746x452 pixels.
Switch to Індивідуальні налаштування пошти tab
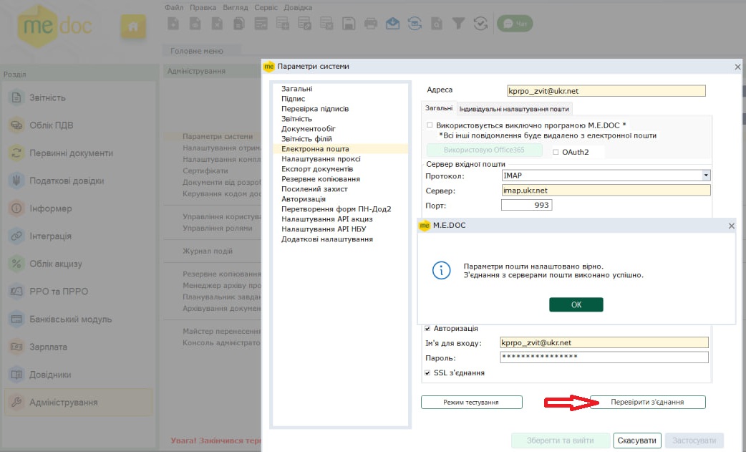[514, 109]
